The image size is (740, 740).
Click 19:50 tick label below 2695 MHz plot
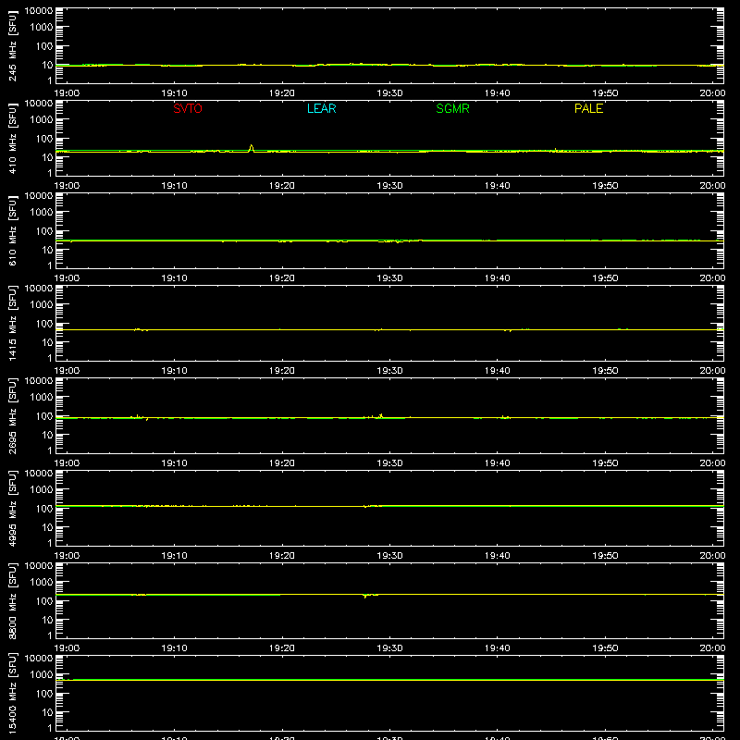(605, 463)
